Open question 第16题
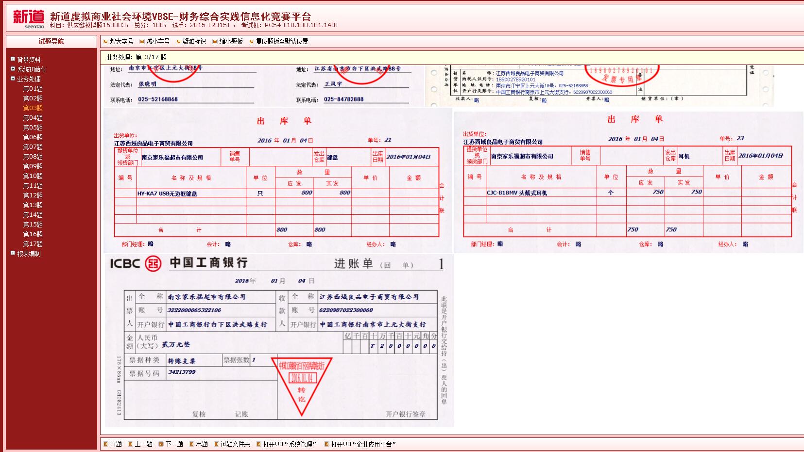 click(33, 234)
